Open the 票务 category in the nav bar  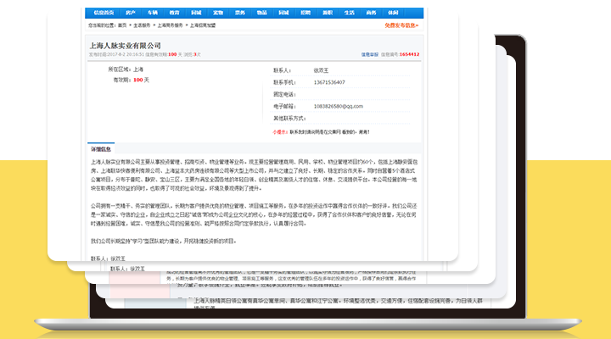(x=240, y=13)
